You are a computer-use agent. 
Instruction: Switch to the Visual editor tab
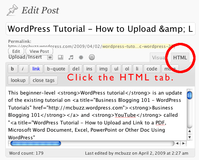coord(159,57)
